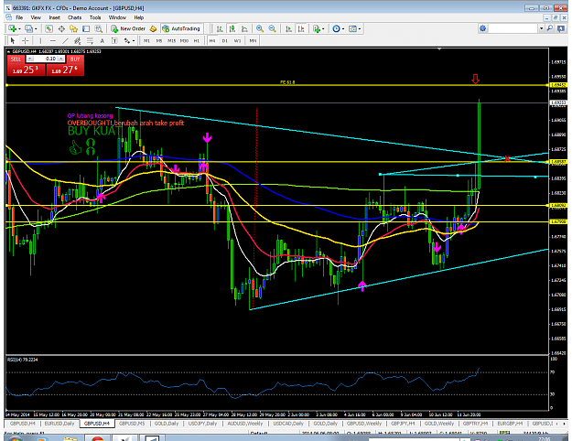Choose the Arrows objects tool
This screenshot has width=572, height=441.
pos(127,40)
